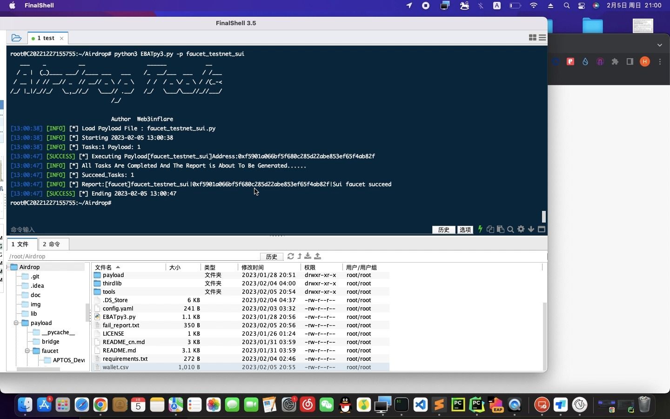Open Google Chrome from the Dock
The height and width of the screenshot is (419, 670).
point(100,405)
